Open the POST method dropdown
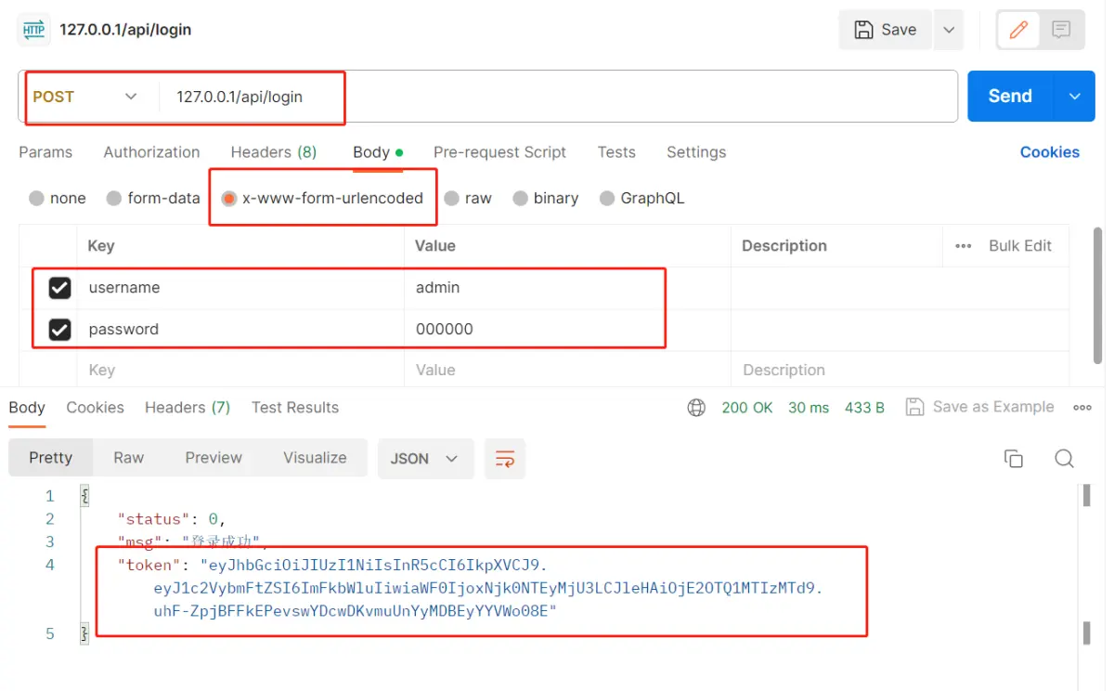This screenshot has width=1114, height=691. click(85, 97)
